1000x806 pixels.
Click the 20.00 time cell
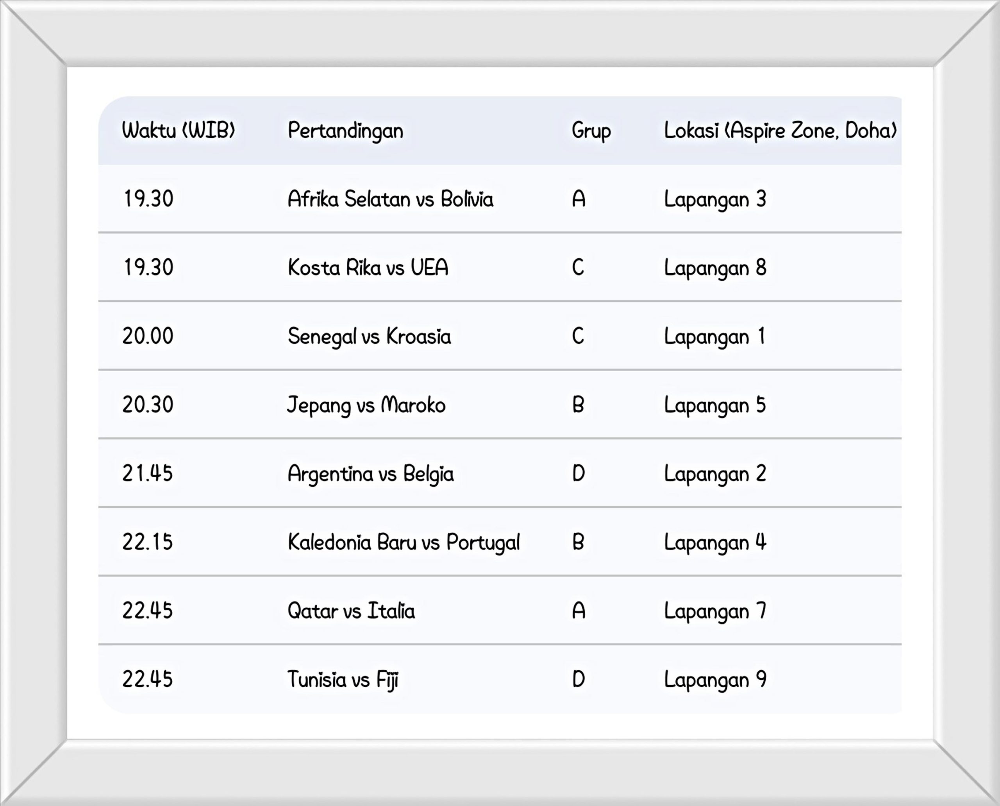[148, 336]
